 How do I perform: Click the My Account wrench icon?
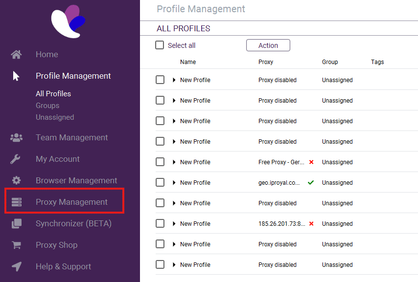click(16, 159)
